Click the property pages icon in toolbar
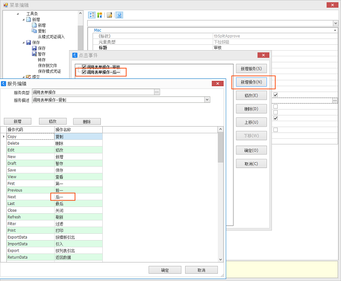Screen dimensions: 341x281 119,15
